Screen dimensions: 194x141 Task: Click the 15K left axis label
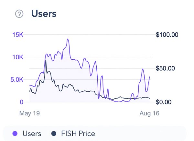tap(18, 34)
